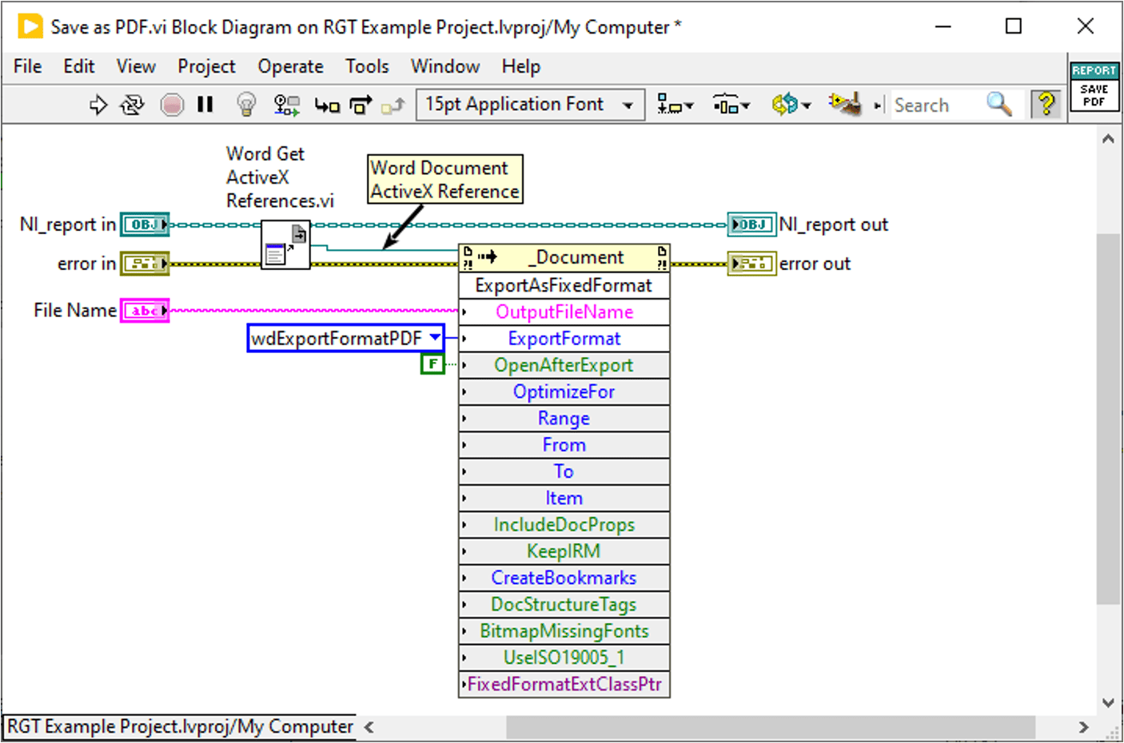Toggle the False boolean constant
Image resolution: width=1124 pixels, height=743 pixels.
click(x=432, y=364)
